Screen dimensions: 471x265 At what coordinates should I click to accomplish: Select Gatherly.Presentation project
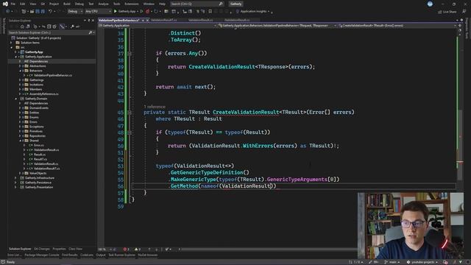click(39, 187)
